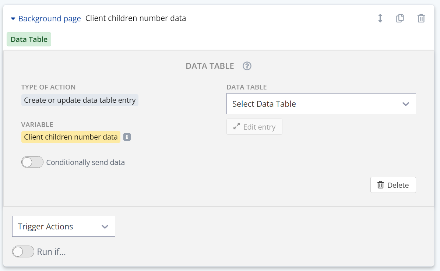Delete this action via top trash icon
Image resolution: width=440 pixels, height=271 pixels.
[421, 18]
